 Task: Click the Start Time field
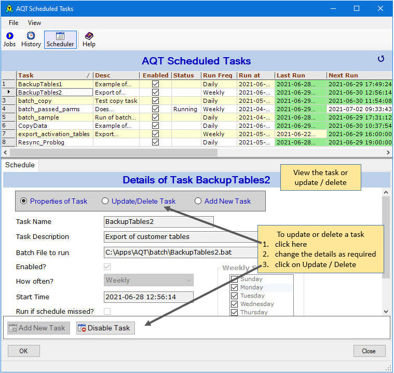pos(149,297)
